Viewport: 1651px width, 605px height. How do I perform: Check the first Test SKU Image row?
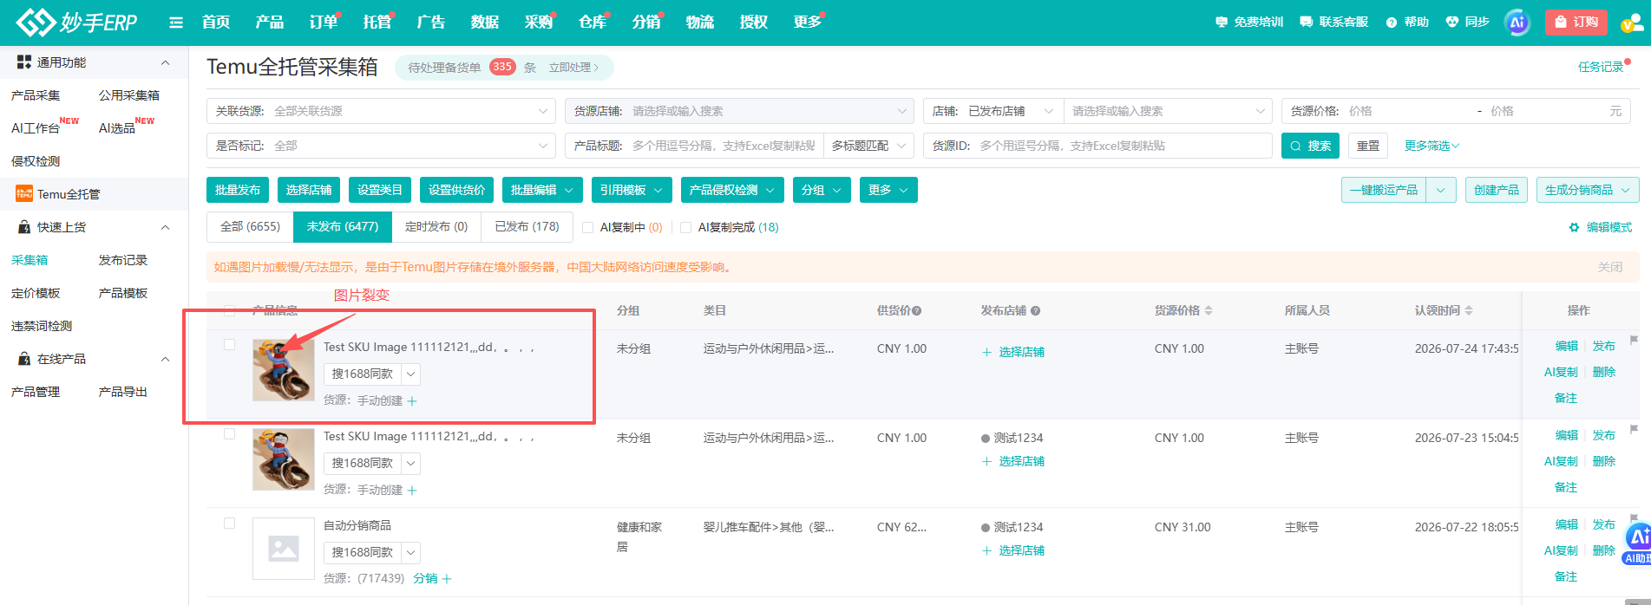click(229, 344)
